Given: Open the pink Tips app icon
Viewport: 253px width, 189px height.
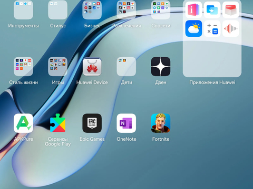Looking at the screenshot, I should click(193, 10).
